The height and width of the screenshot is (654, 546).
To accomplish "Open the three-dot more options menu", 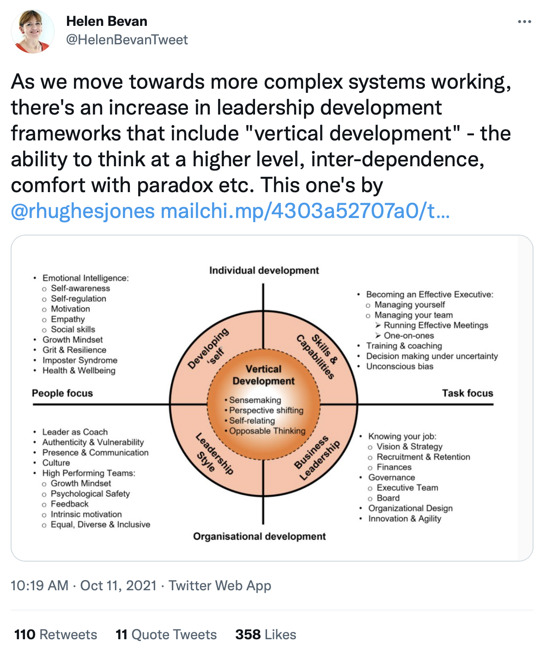I will (524, 22).
